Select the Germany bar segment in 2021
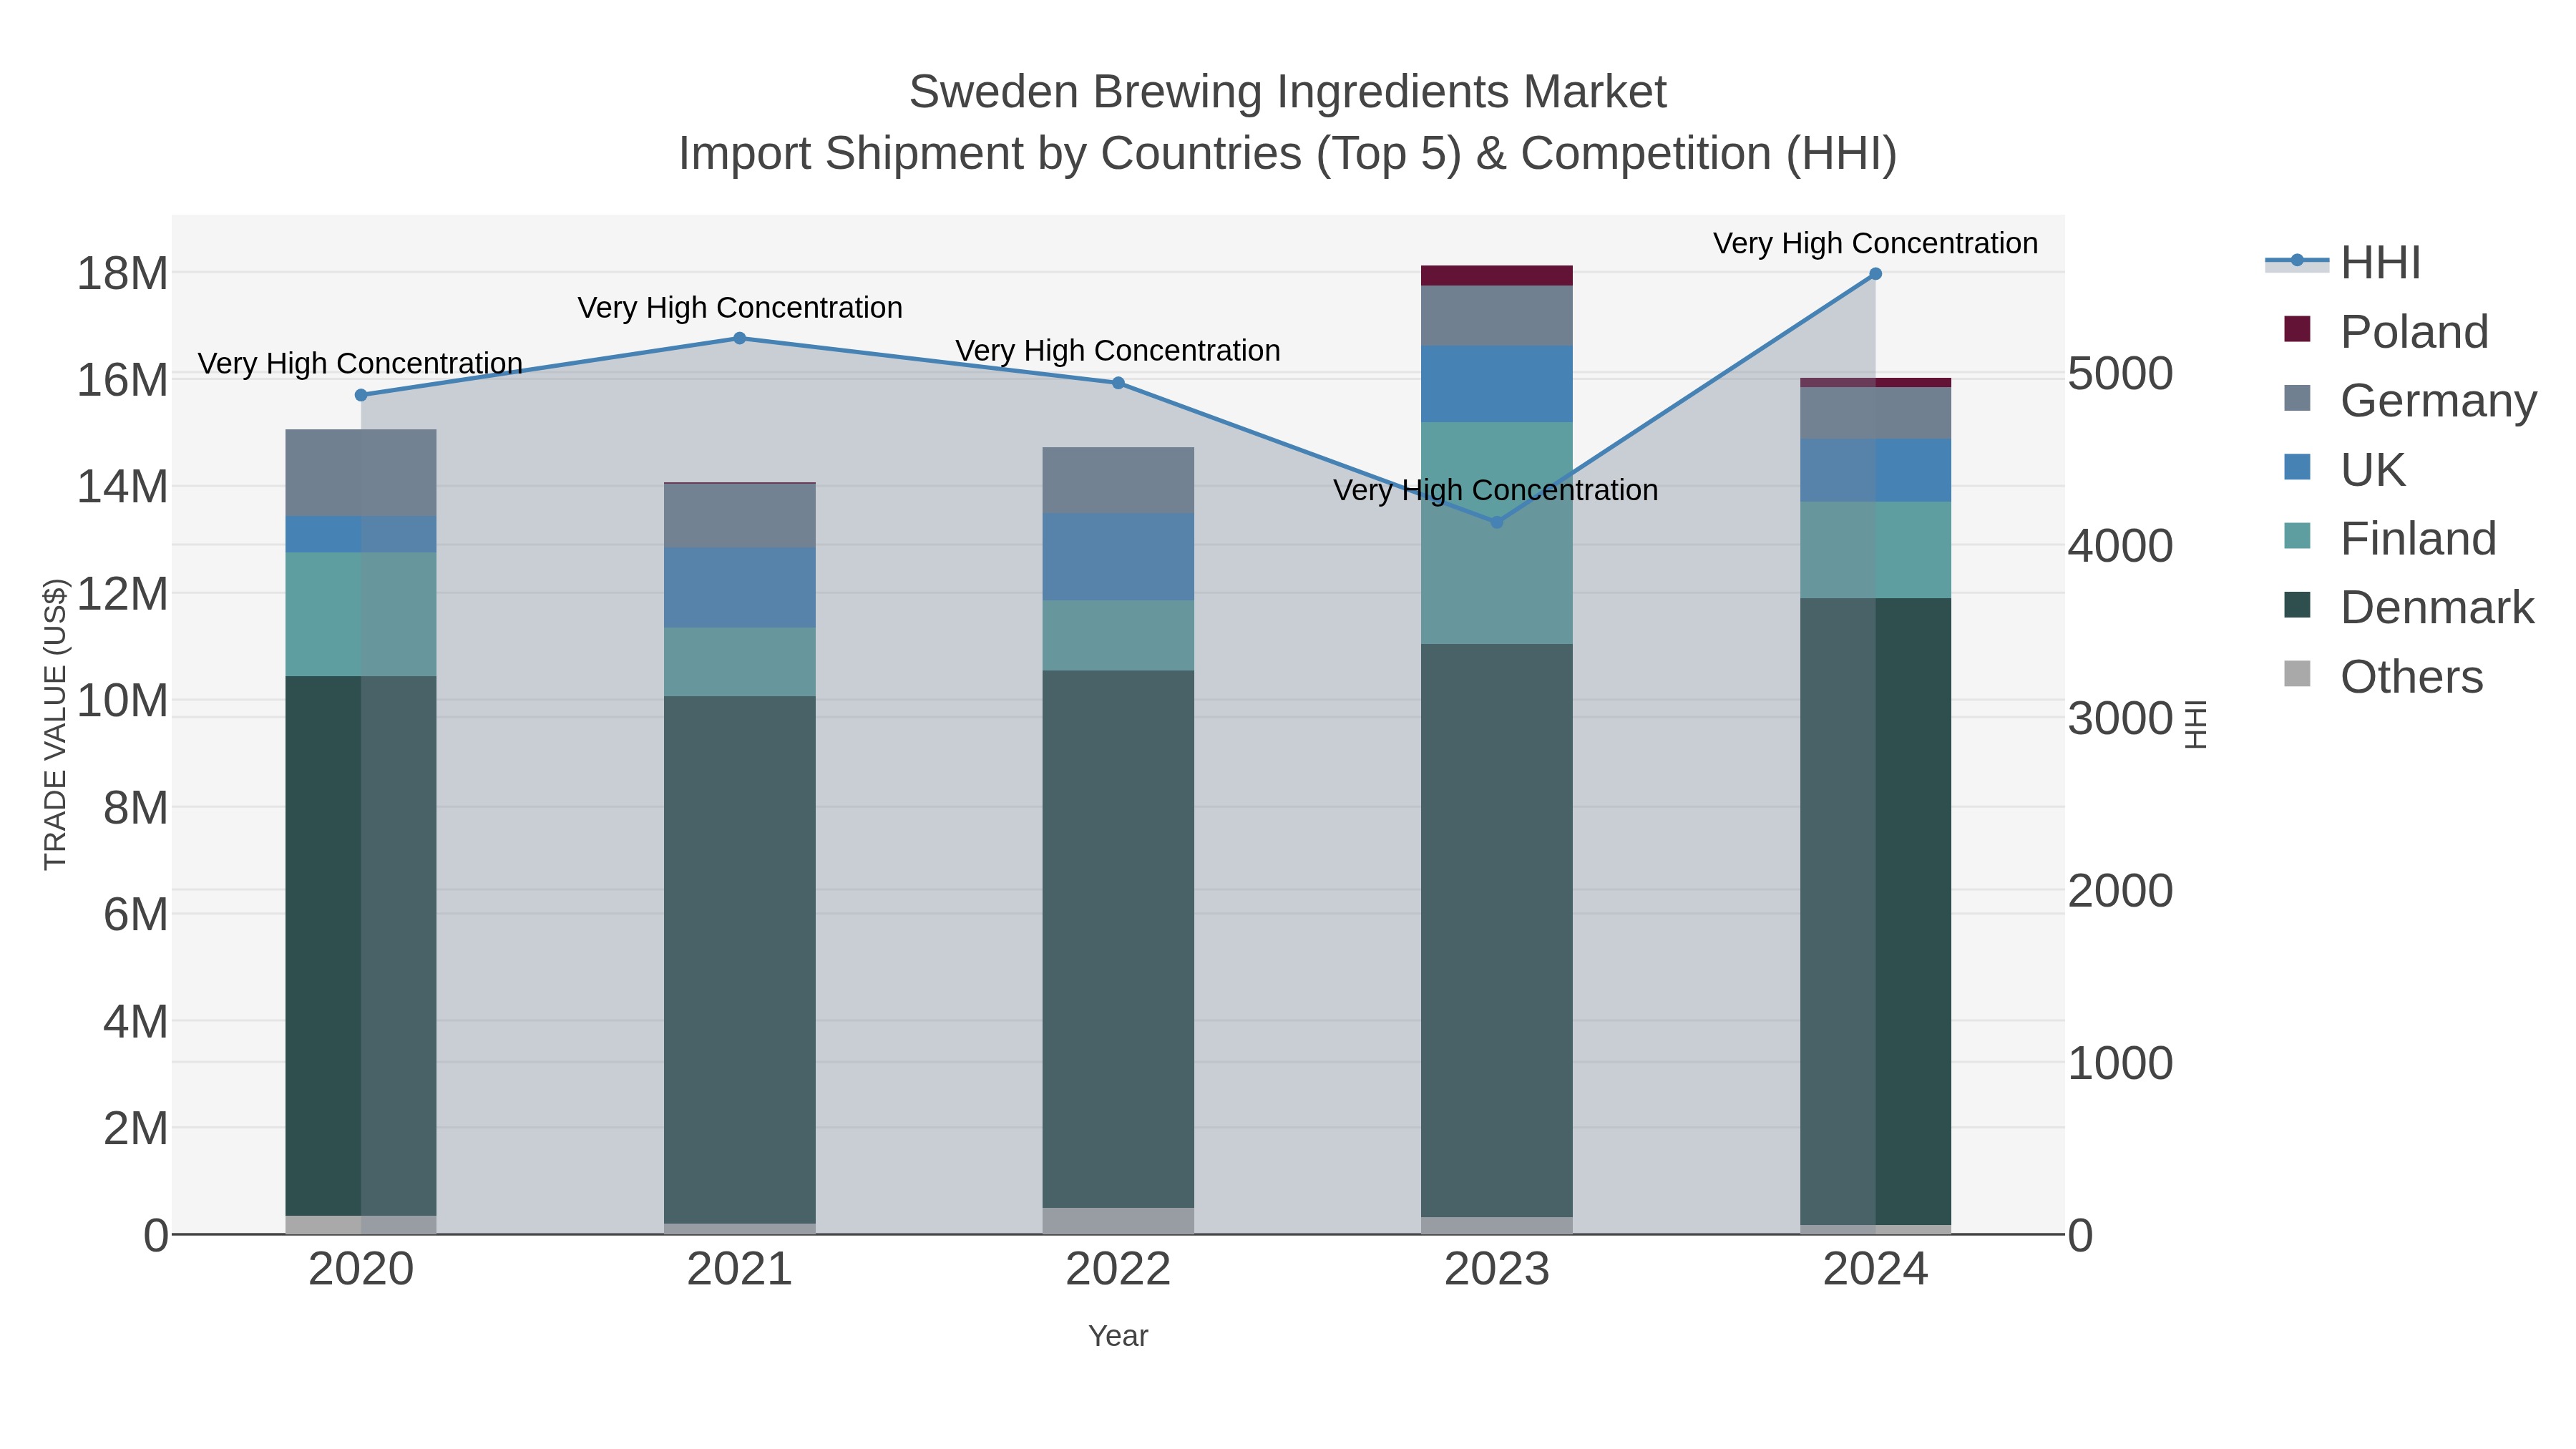Image resolution: width=2576 pixels, height=1449 pixels. pyautogui.click(x=740, y=515)
